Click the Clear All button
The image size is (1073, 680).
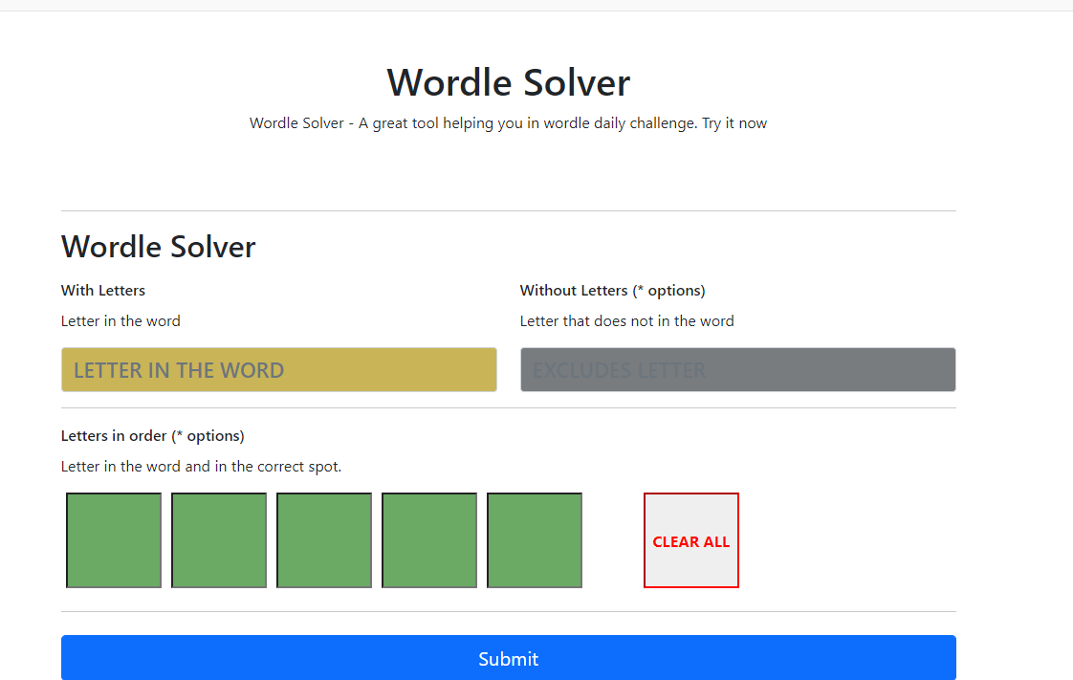pyautogui.click(x=691, y=540)
